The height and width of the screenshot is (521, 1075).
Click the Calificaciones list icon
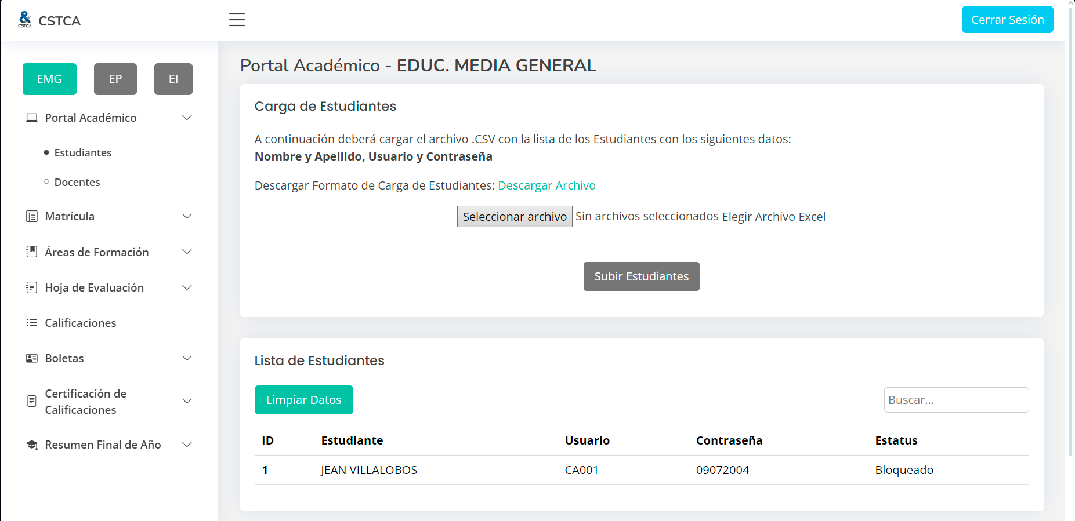32,323
